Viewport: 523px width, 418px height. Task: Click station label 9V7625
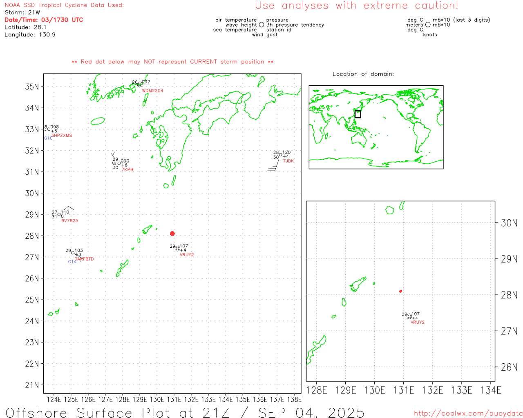70,220
